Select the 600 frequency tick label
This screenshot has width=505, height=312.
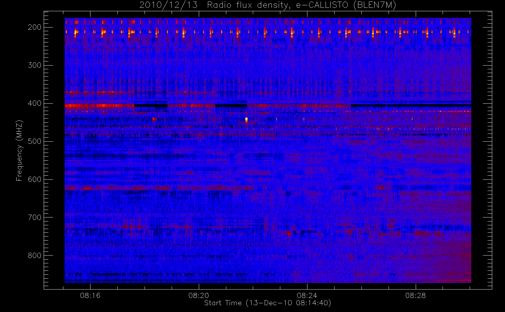[35, 179]
